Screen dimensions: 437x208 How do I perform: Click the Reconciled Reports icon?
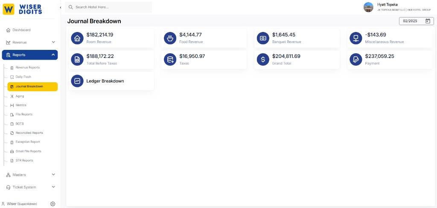pyautogui.click(x=12, y=133)
